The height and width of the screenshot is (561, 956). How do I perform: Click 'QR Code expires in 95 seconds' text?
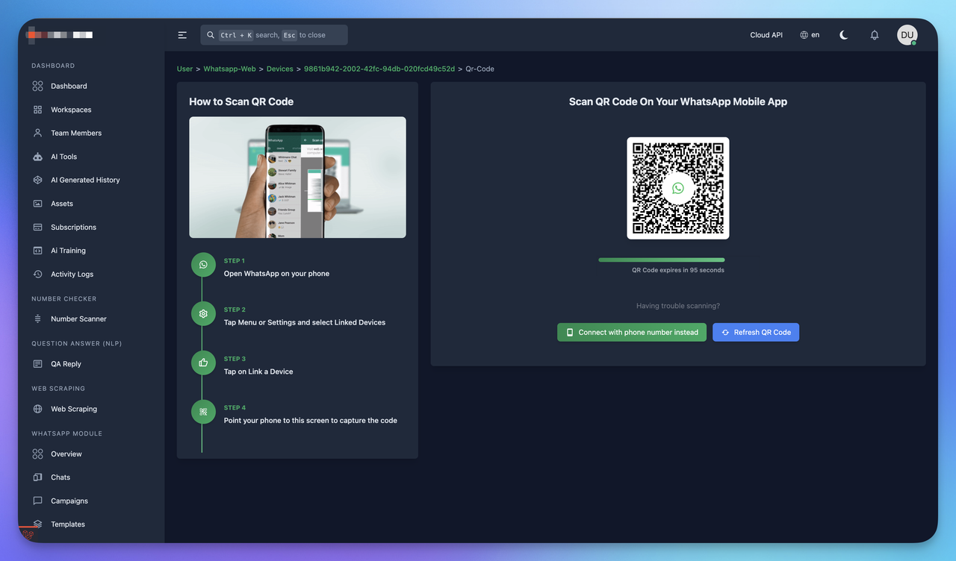click(678, 270)
